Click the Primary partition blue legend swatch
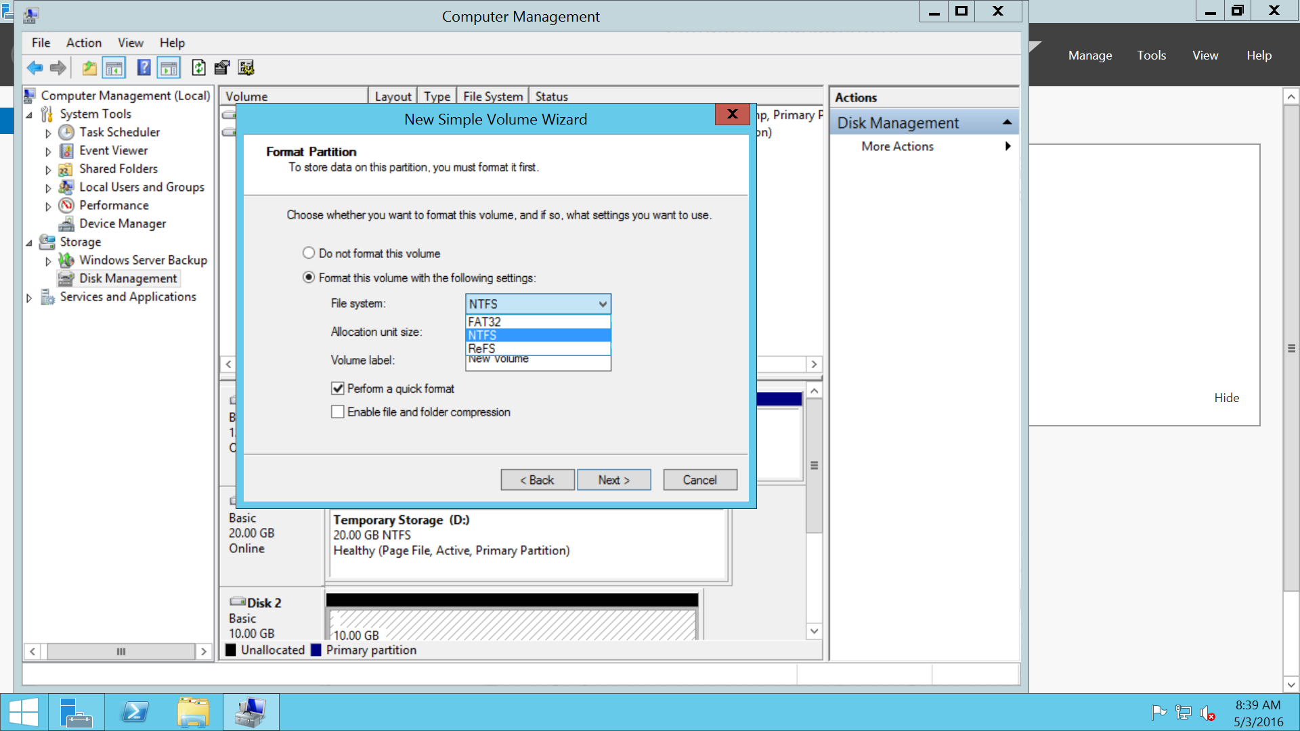This screenshot has height=731, width=1300. click(x=316, y=650)
